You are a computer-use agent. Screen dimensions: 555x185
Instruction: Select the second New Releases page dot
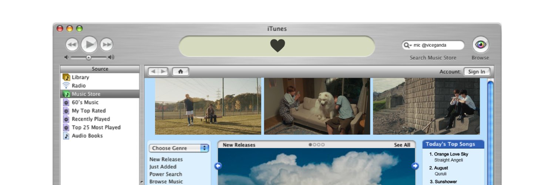pos(314,145)
